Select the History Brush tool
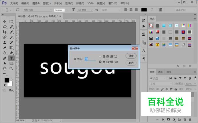The width and height of the screenshot is (198, 123). tap(11, 43)
